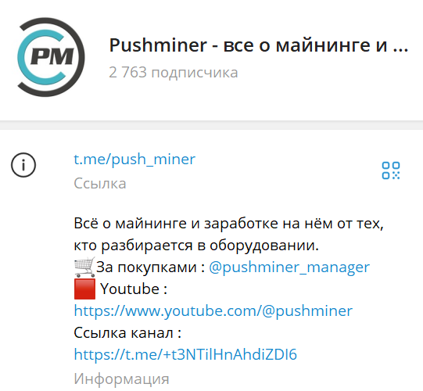Open the t.me/push_miner link
Screen dimensions: 423x391
pyautogui.click(x=134, y=159)
